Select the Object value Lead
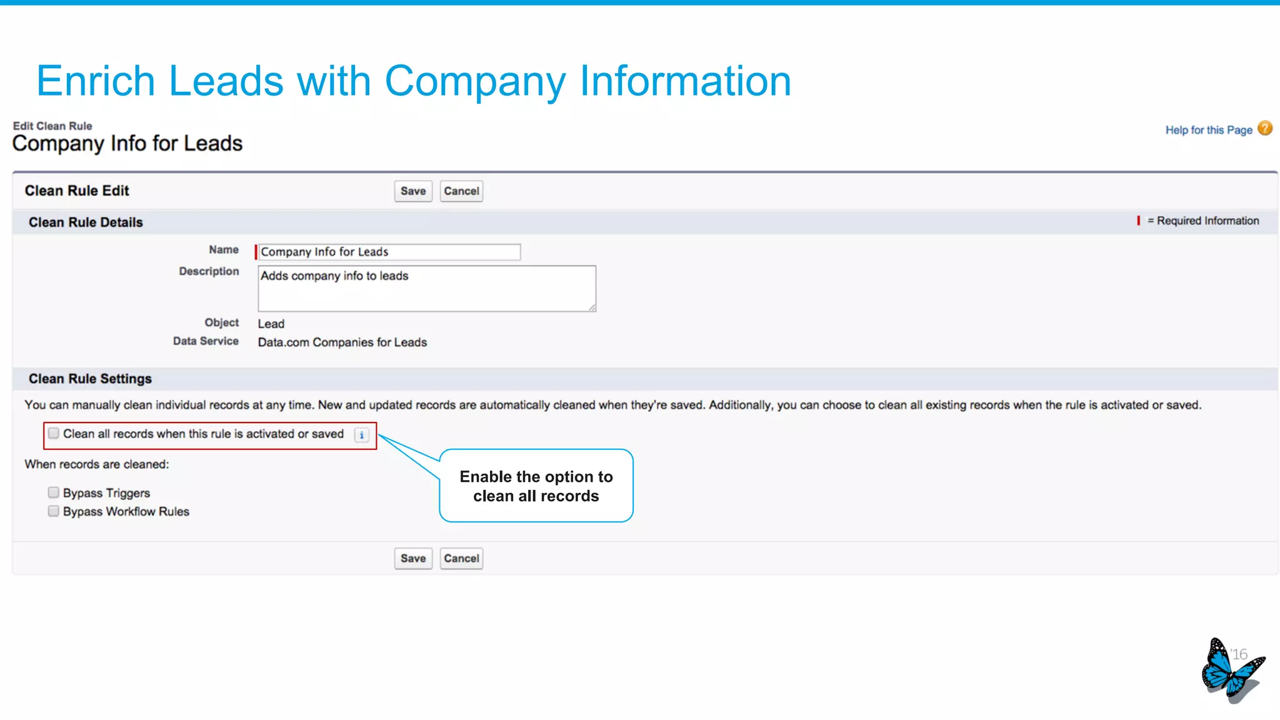The height and width of the screenshot is (720, 1280). tap(271, 324)
